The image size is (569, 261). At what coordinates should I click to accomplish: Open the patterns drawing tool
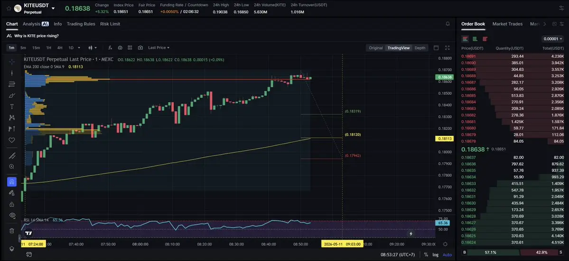(x=11, y=117)
